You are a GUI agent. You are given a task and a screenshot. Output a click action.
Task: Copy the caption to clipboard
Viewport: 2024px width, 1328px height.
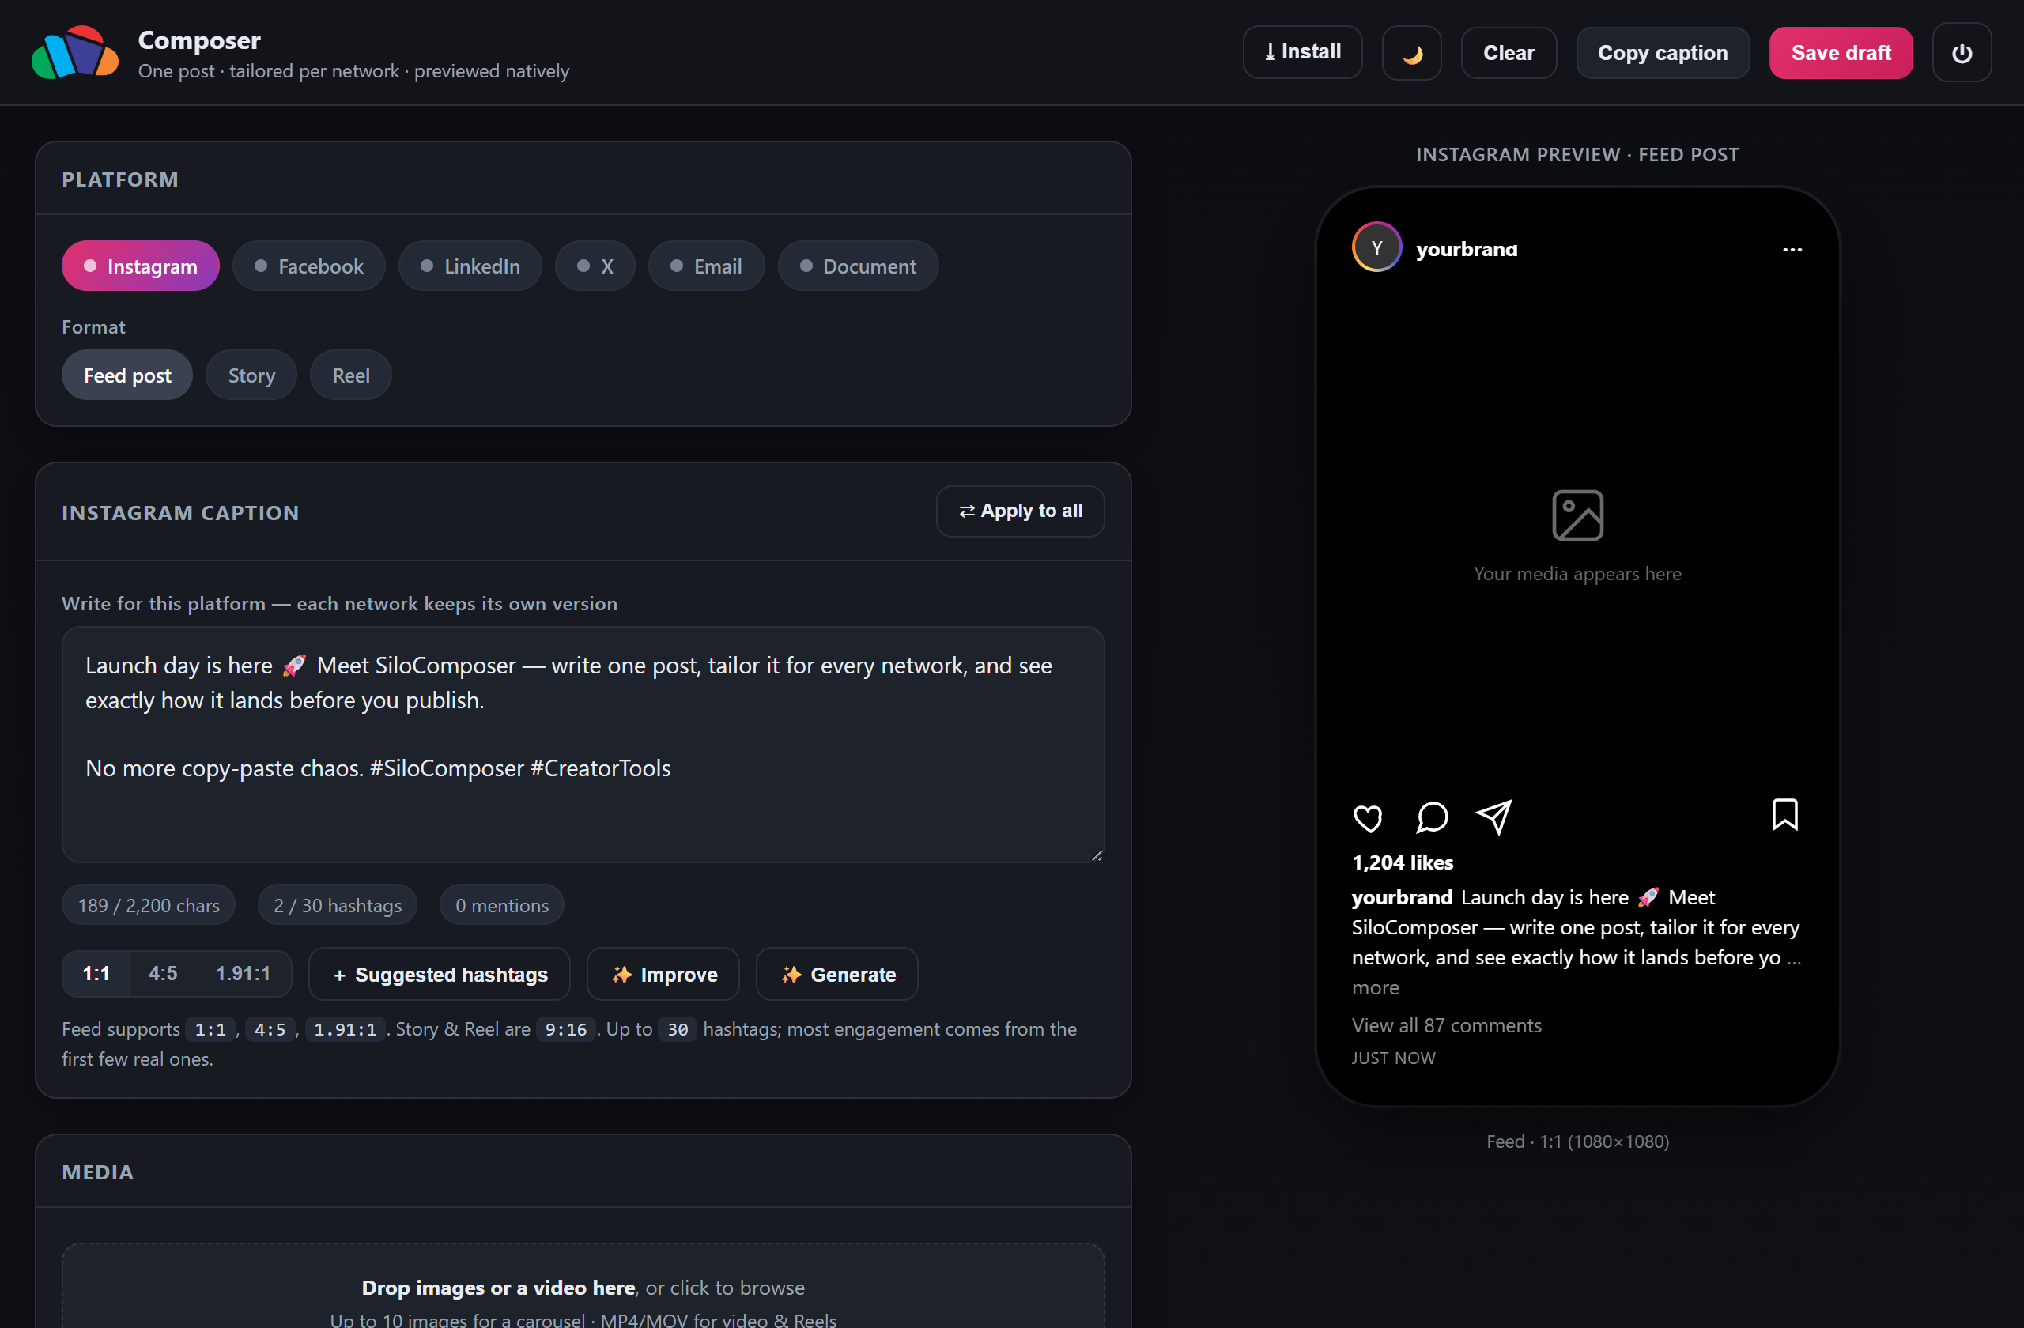pyautogui.click(x=1663, y=53)
